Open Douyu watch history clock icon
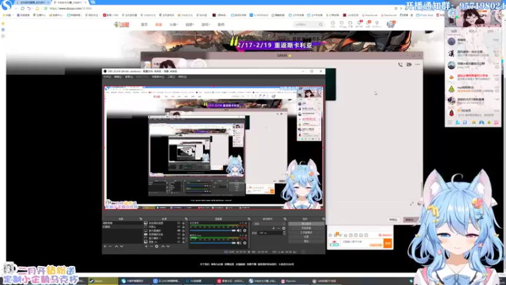Screen dimensions: 506x285 [x=333, y=24]
